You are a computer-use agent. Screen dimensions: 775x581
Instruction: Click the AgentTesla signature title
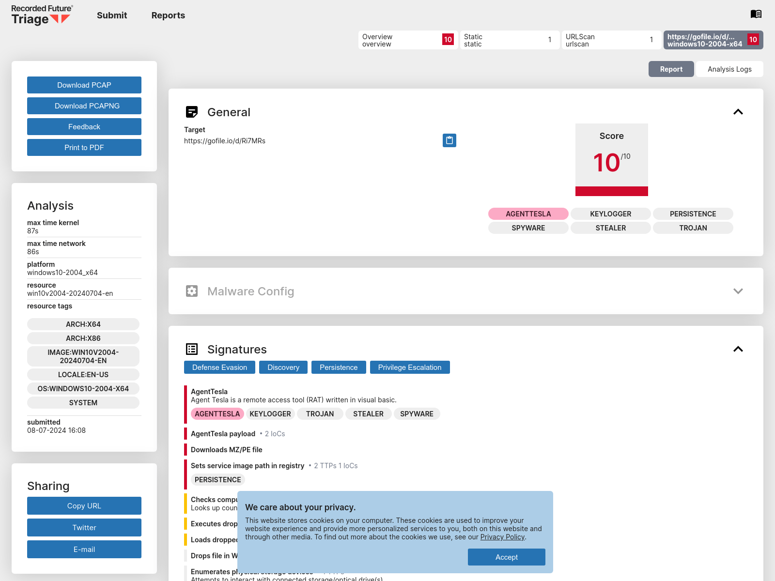[x=209, y=392]
